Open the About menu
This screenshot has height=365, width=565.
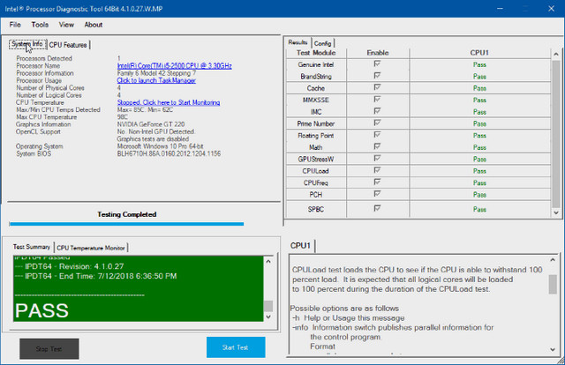94,25
